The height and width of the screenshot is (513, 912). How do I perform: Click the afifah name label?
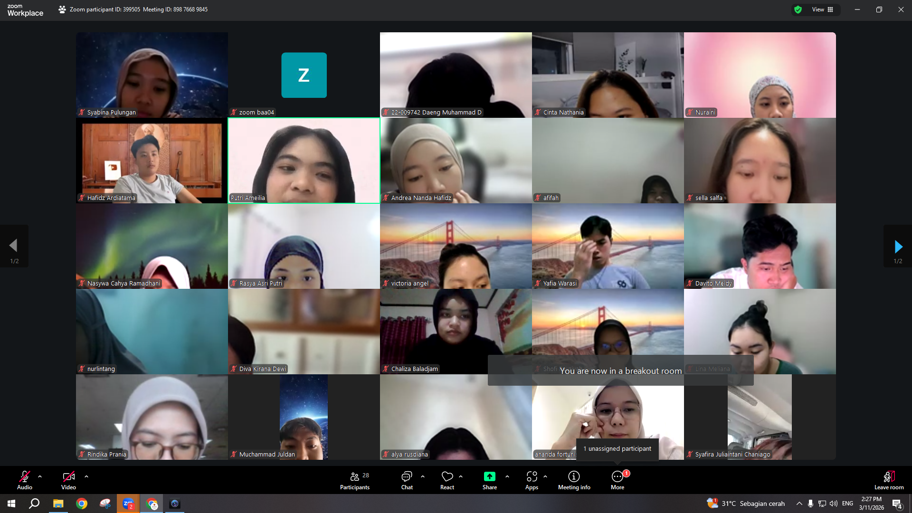[x=547, y=198]
